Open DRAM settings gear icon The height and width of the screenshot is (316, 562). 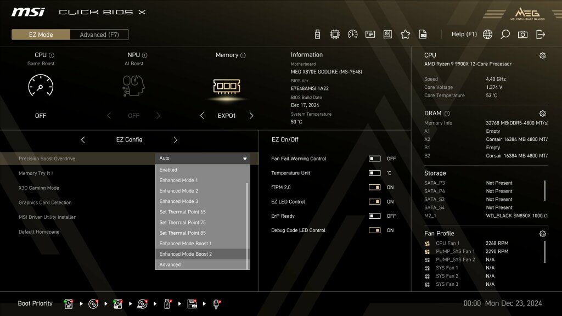click(543, 113)
